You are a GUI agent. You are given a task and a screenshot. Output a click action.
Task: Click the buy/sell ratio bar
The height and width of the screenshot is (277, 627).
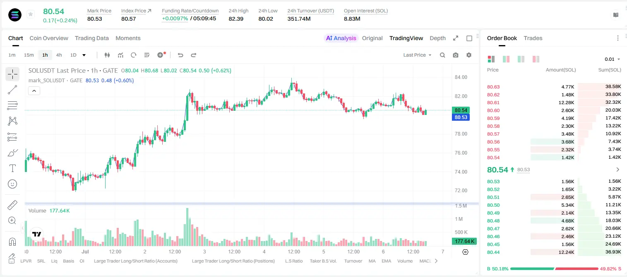[554, 269]
